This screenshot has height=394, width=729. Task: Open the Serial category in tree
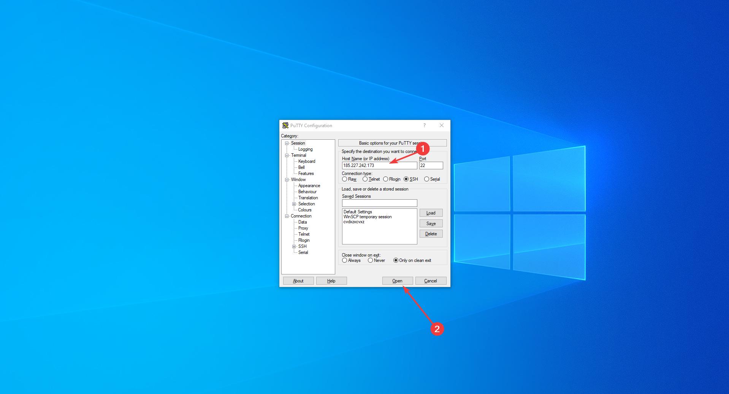click(x=303, y=252)
